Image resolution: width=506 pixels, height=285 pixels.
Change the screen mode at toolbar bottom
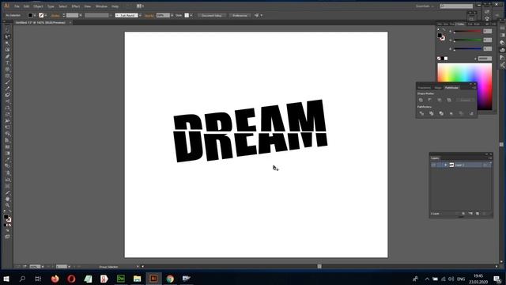7,237
